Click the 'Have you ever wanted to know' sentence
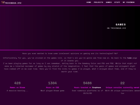Image resolution: width=140 pixels, height=105 pixels. click(x=70, y=53)
